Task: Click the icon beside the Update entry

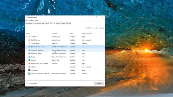Action: pos(29,67)
